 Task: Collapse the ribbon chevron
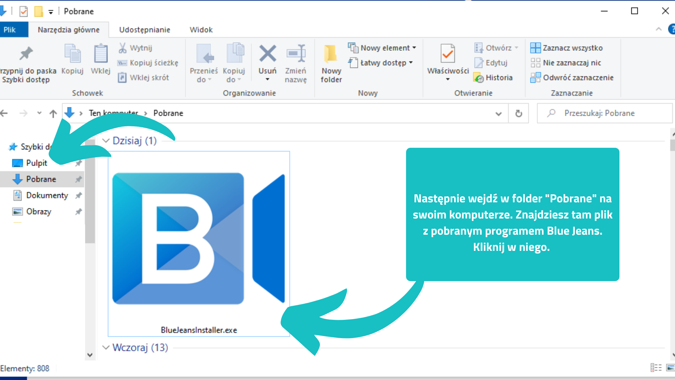[x=658, y=29]
